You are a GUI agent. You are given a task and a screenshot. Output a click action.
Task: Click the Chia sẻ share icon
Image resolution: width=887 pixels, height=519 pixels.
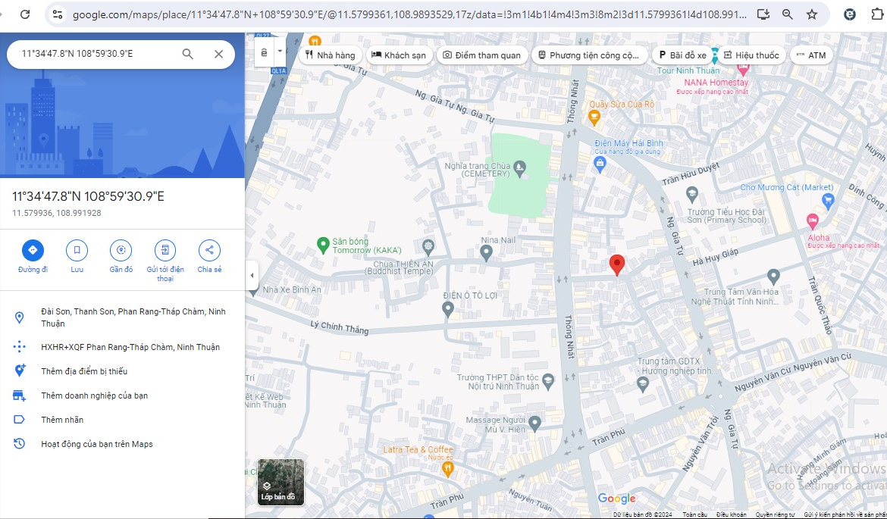tap(209, 250)
